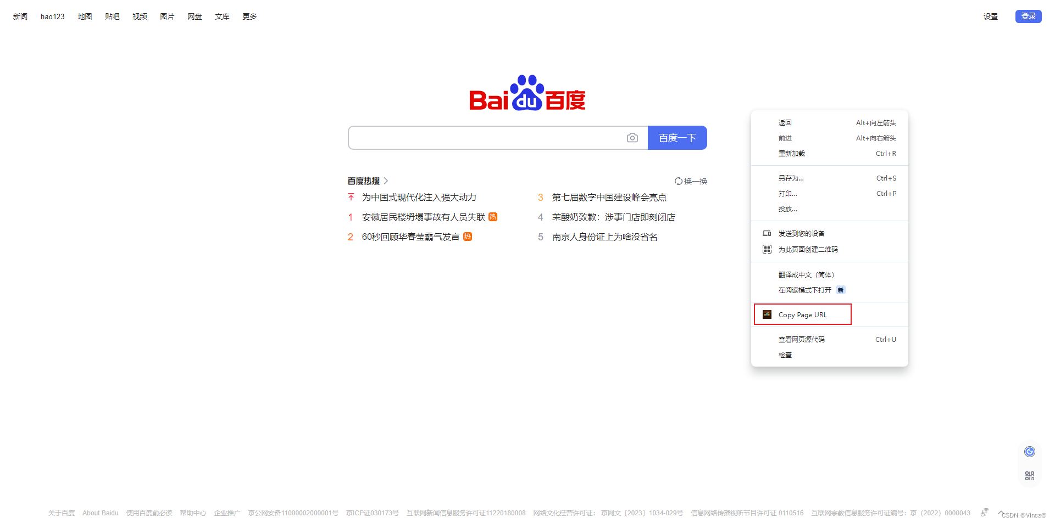
Task: Click footer link 京ICP证030173号
Action: (373, 513)
